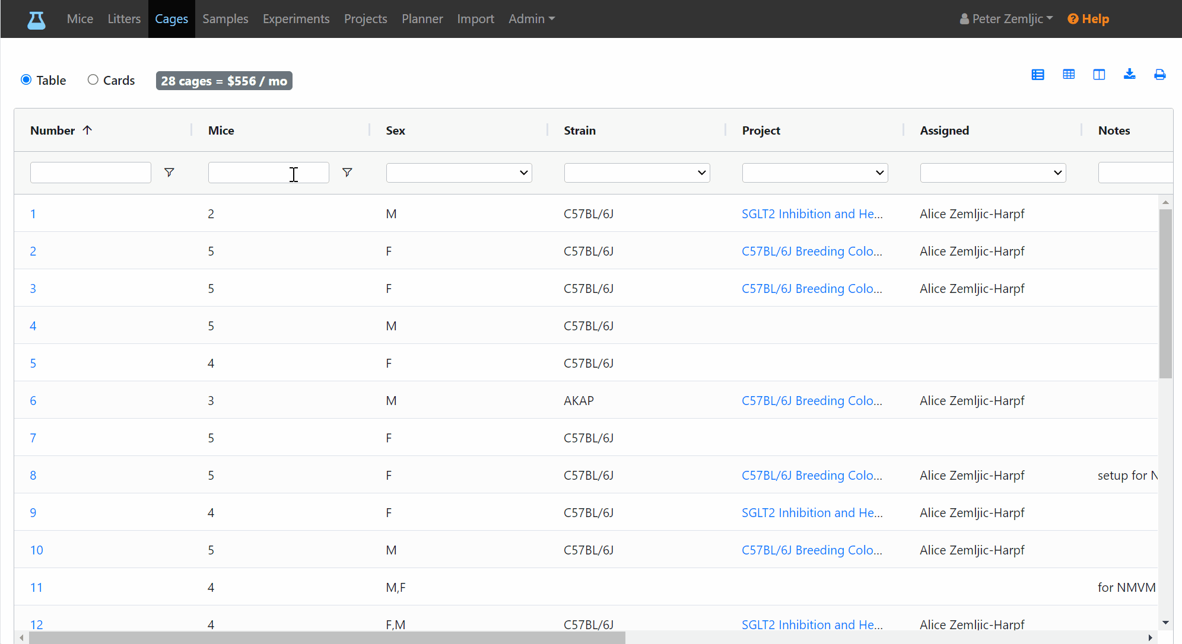Click the flask logo icon
1182x644 pixels.
(x=36, y=20)
